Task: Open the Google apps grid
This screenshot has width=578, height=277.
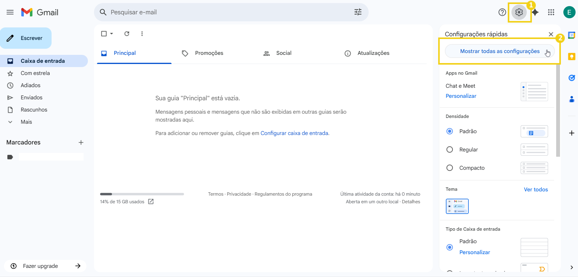Action: coord(551,12)
